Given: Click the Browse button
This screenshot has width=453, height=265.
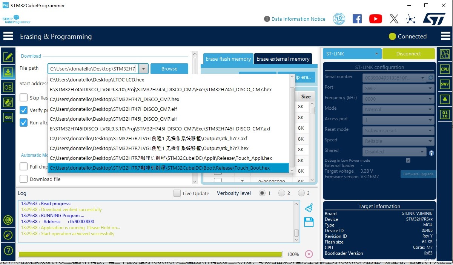Looking at the screenshot, I should [x=169, y=69].
